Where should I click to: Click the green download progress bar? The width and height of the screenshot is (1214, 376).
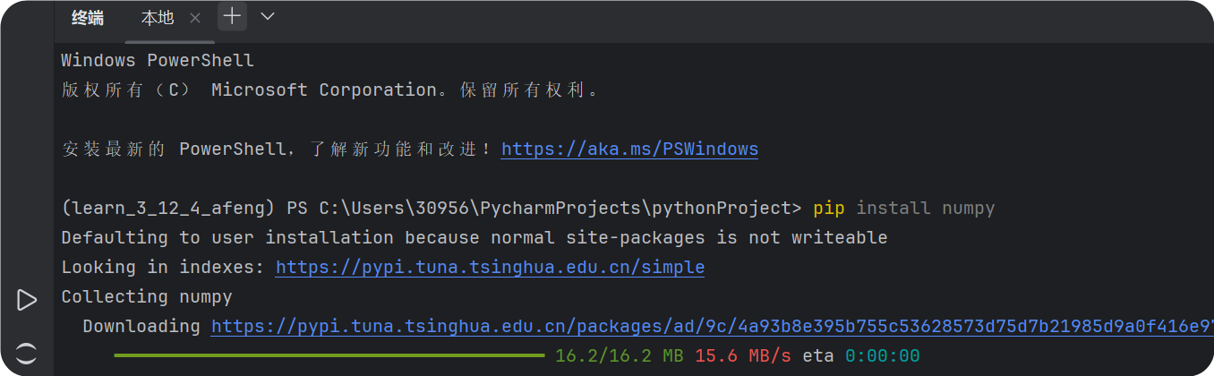pyautogui.click(x=329, y=355)
